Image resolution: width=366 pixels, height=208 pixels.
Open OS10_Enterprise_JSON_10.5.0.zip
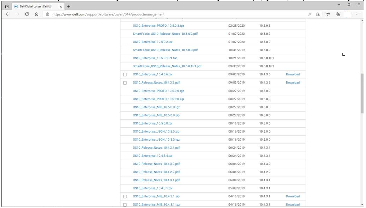pyautogui.click(x=156, y=132)
